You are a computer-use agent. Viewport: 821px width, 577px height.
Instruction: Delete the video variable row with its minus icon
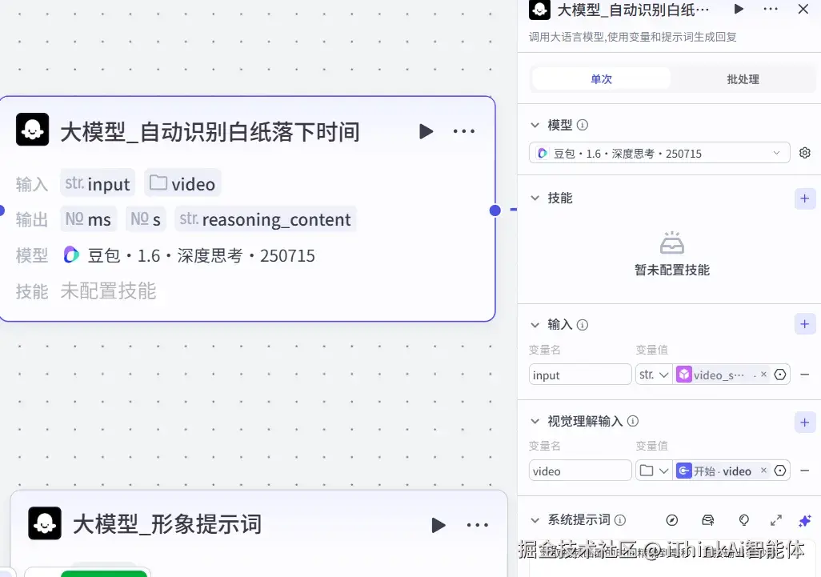(805, 471)
